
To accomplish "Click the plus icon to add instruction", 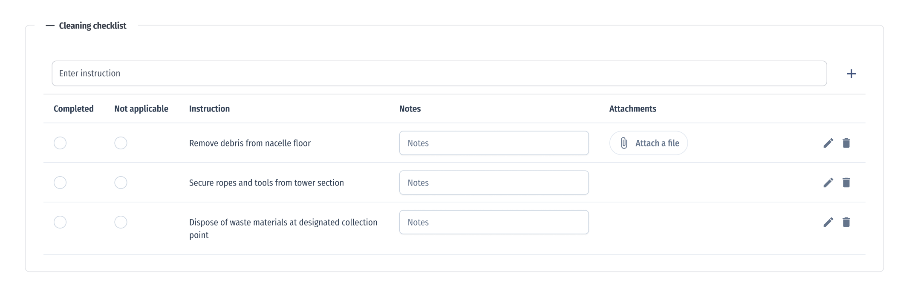I will click(x=851, y=74).
